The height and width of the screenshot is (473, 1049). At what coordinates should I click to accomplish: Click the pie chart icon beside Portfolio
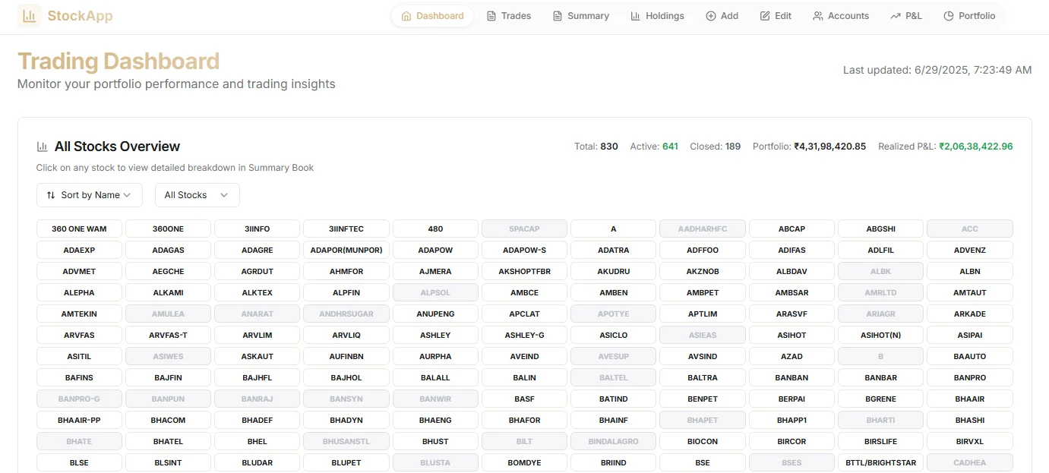(x=948, y=16)
